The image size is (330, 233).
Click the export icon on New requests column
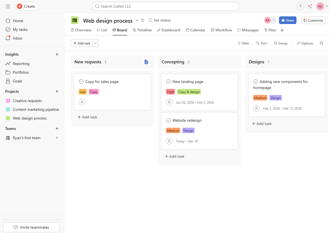[x=146, y=62]
